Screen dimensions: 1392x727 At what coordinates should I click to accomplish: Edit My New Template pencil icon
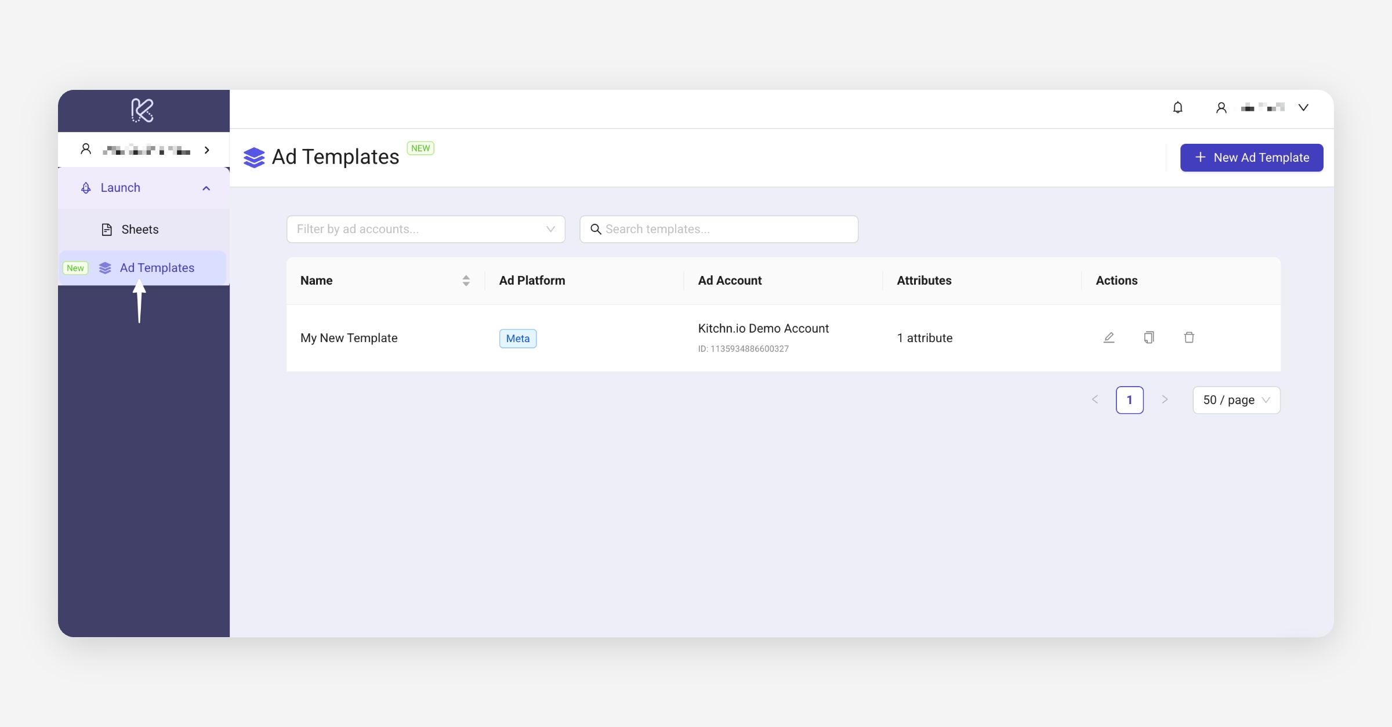click(x=1108, y=337)
